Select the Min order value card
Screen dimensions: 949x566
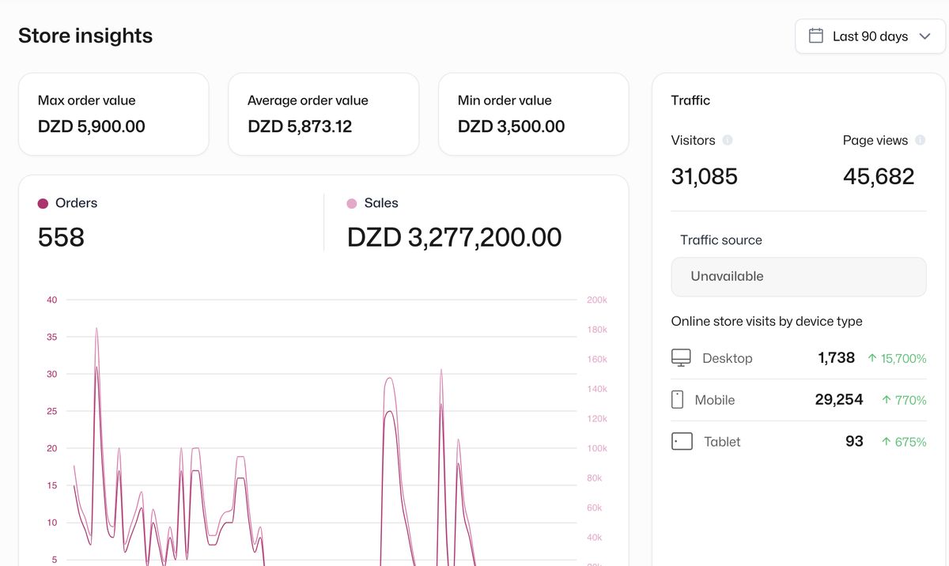pyautogui.click(x=533, y=114)
